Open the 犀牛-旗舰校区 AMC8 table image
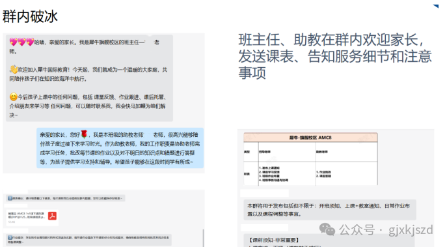This screenshot has height=247, width=447. click(310, 159)
